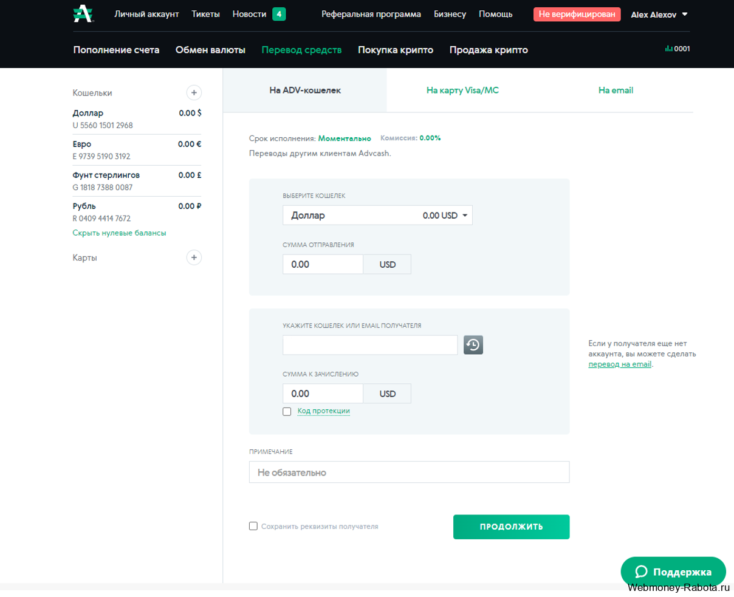The height and width of the screenshot is (597, 734).
Task: Open Новости menu item
Action: pos(249,14)
